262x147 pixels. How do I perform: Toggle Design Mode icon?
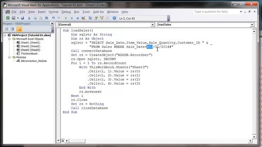83,18
